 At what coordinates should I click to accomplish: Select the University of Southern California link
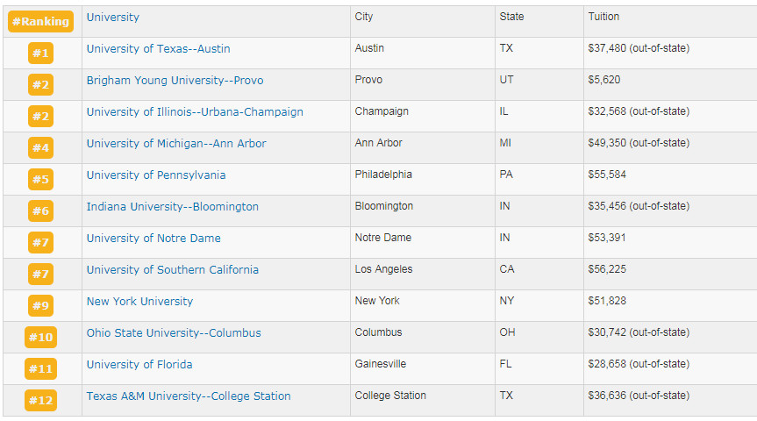click(173, 270)
